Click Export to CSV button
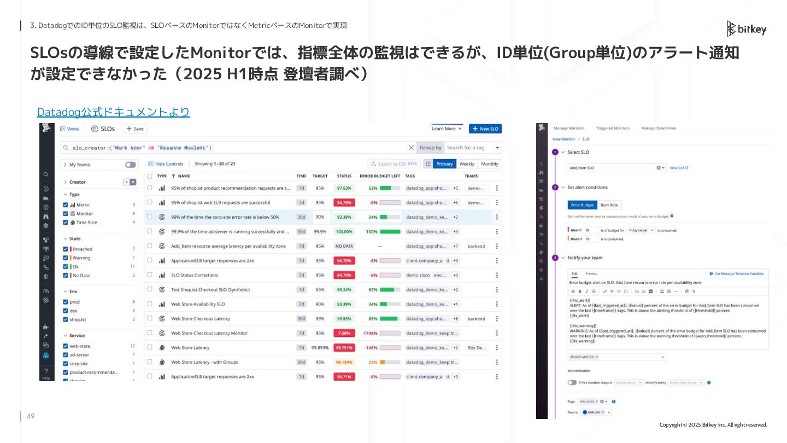Viewport: 787px width, 443px height. click(393, 164)
